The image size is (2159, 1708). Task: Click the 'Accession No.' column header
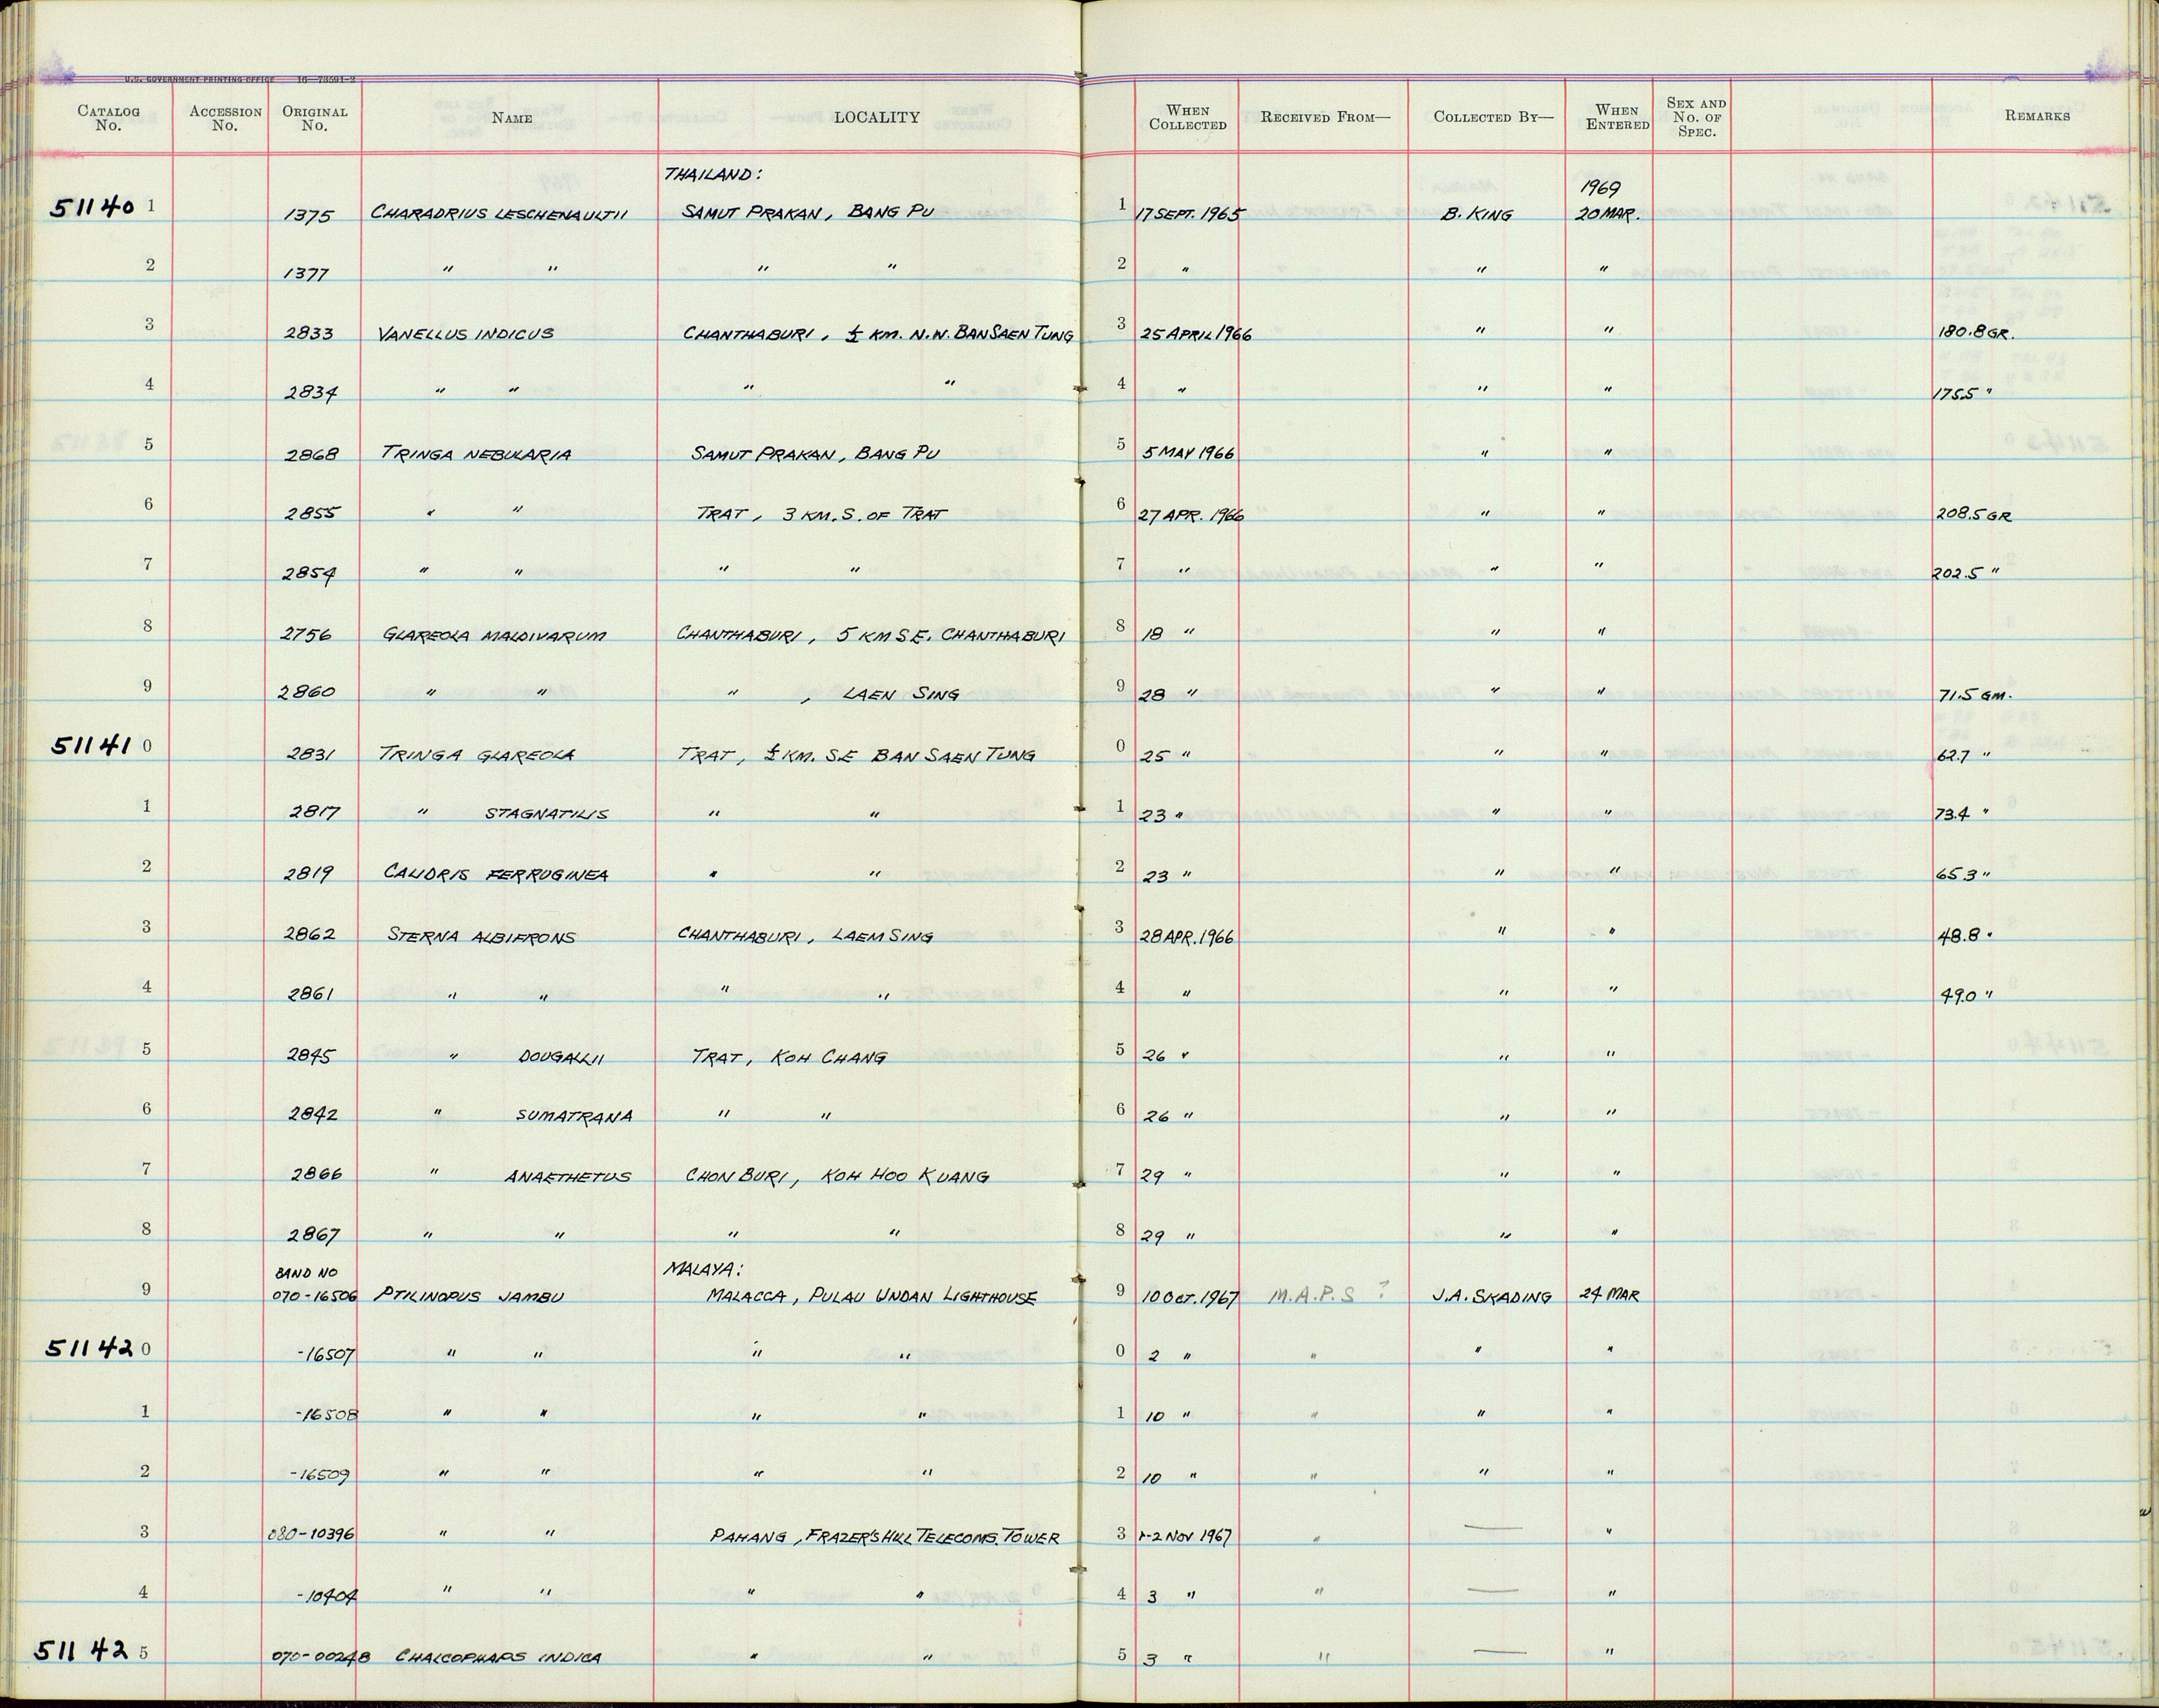[x=225, y=119]
